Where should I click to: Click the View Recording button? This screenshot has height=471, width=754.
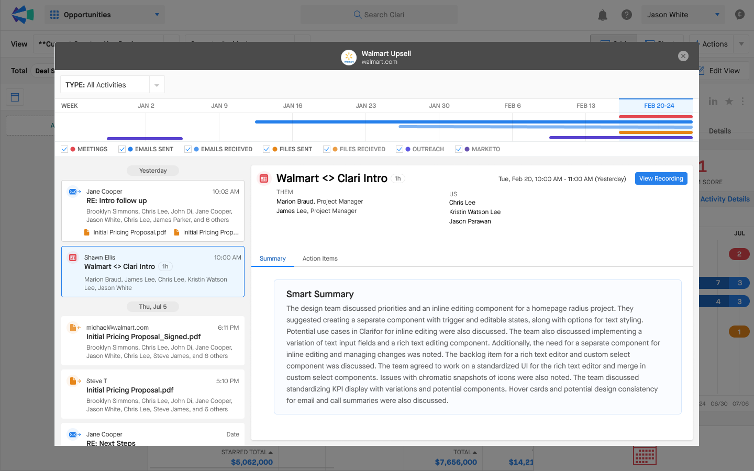click(661, 178)
